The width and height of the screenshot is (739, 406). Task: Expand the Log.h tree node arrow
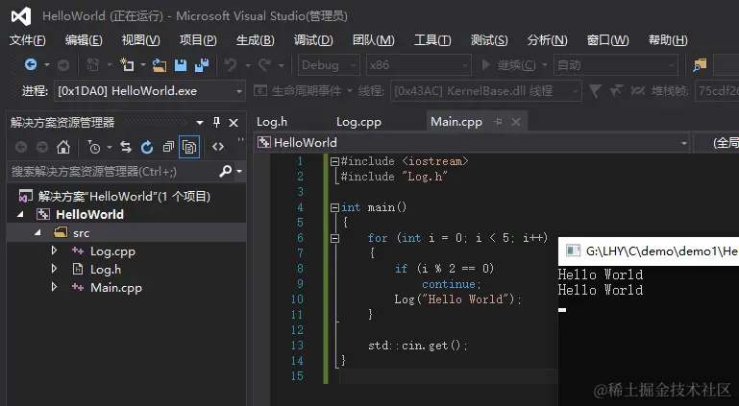click(54, 269)
